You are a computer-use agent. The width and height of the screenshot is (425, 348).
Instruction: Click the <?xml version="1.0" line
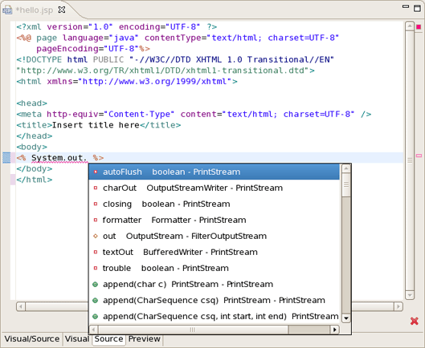(116, 26)
